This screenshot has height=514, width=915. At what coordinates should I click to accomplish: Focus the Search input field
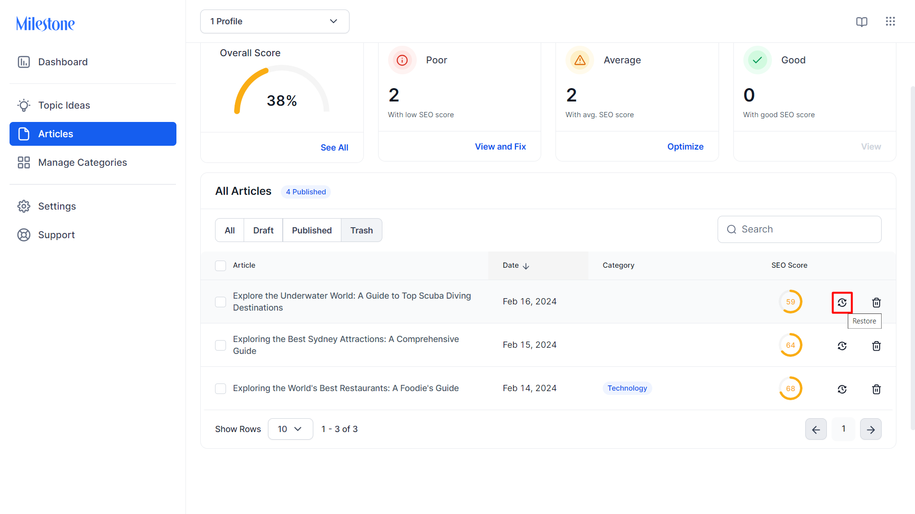click(799, 230)
